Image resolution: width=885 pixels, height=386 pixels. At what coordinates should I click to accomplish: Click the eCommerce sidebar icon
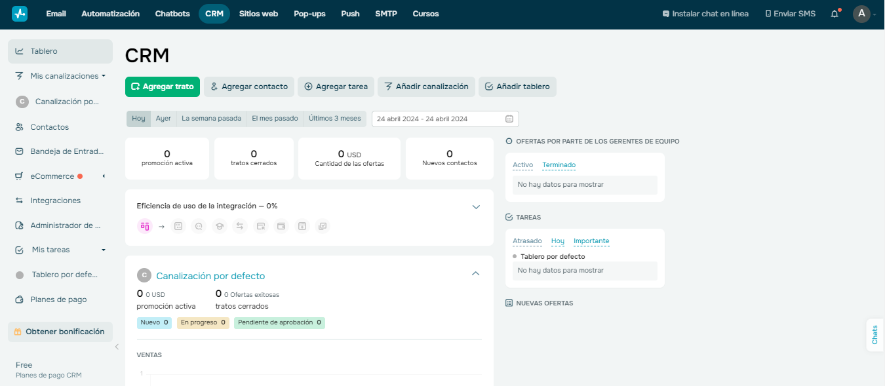tap(20, 176)
